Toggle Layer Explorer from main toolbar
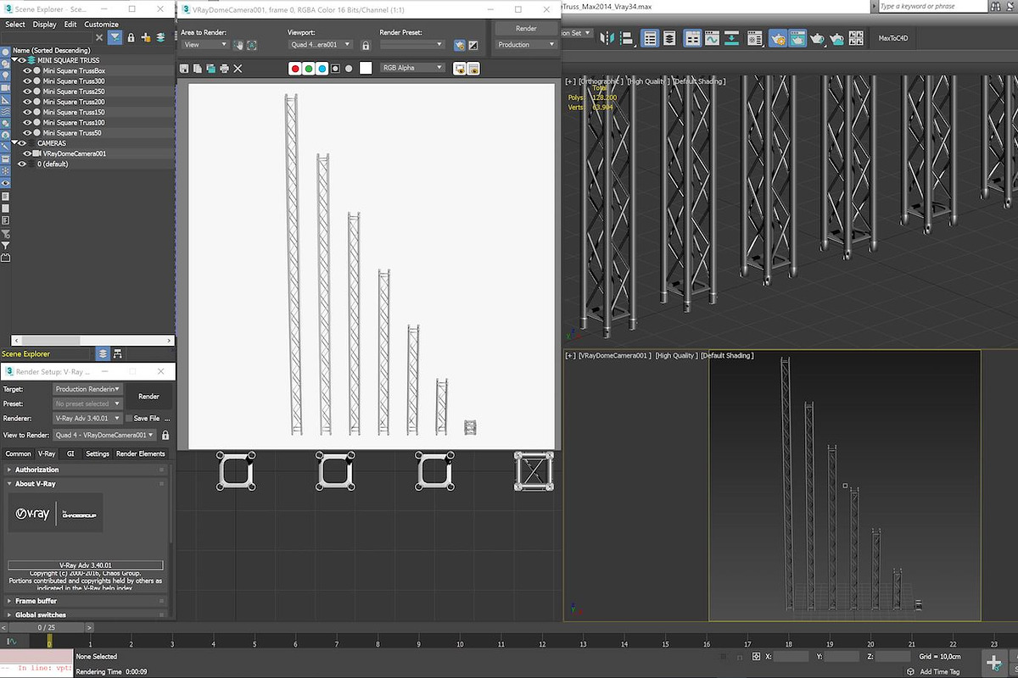This screenshot has width=1018, height=678. click(669, 38)
